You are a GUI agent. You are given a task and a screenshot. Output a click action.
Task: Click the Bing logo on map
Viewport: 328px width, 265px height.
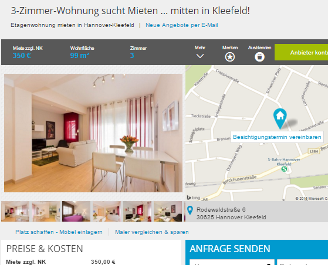[x=194, y=198]
